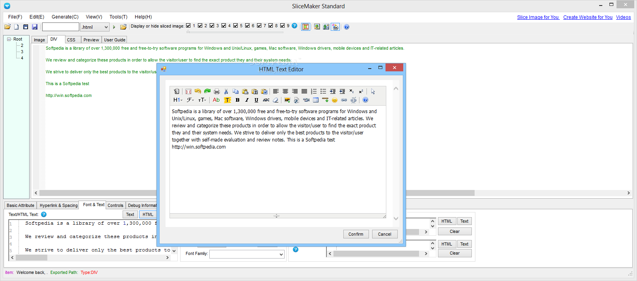Justify text in editor
The width and height of the screenshot is (637, 281).
(304, 91)
